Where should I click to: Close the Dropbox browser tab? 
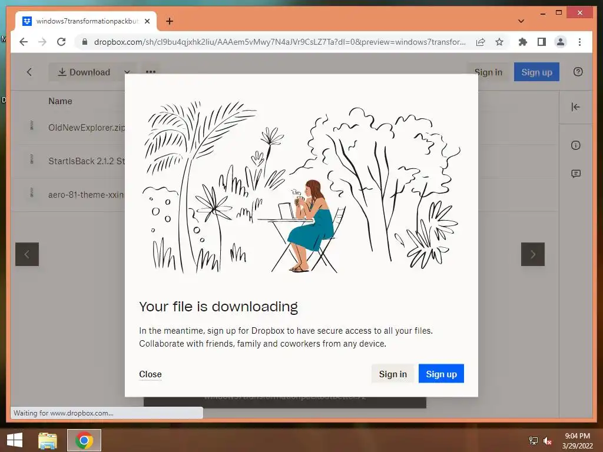click(x=147, y=21)
